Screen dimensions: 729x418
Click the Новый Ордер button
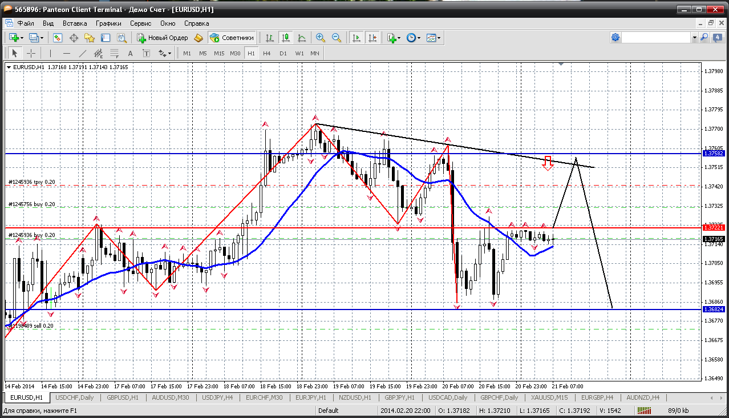(x=163, y=38)
